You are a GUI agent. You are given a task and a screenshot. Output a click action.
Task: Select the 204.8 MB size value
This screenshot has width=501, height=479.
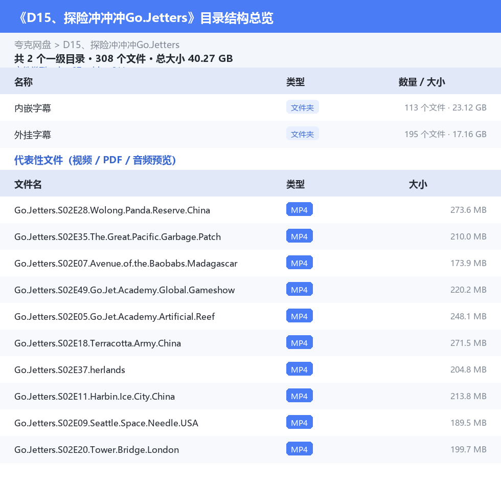468,369
